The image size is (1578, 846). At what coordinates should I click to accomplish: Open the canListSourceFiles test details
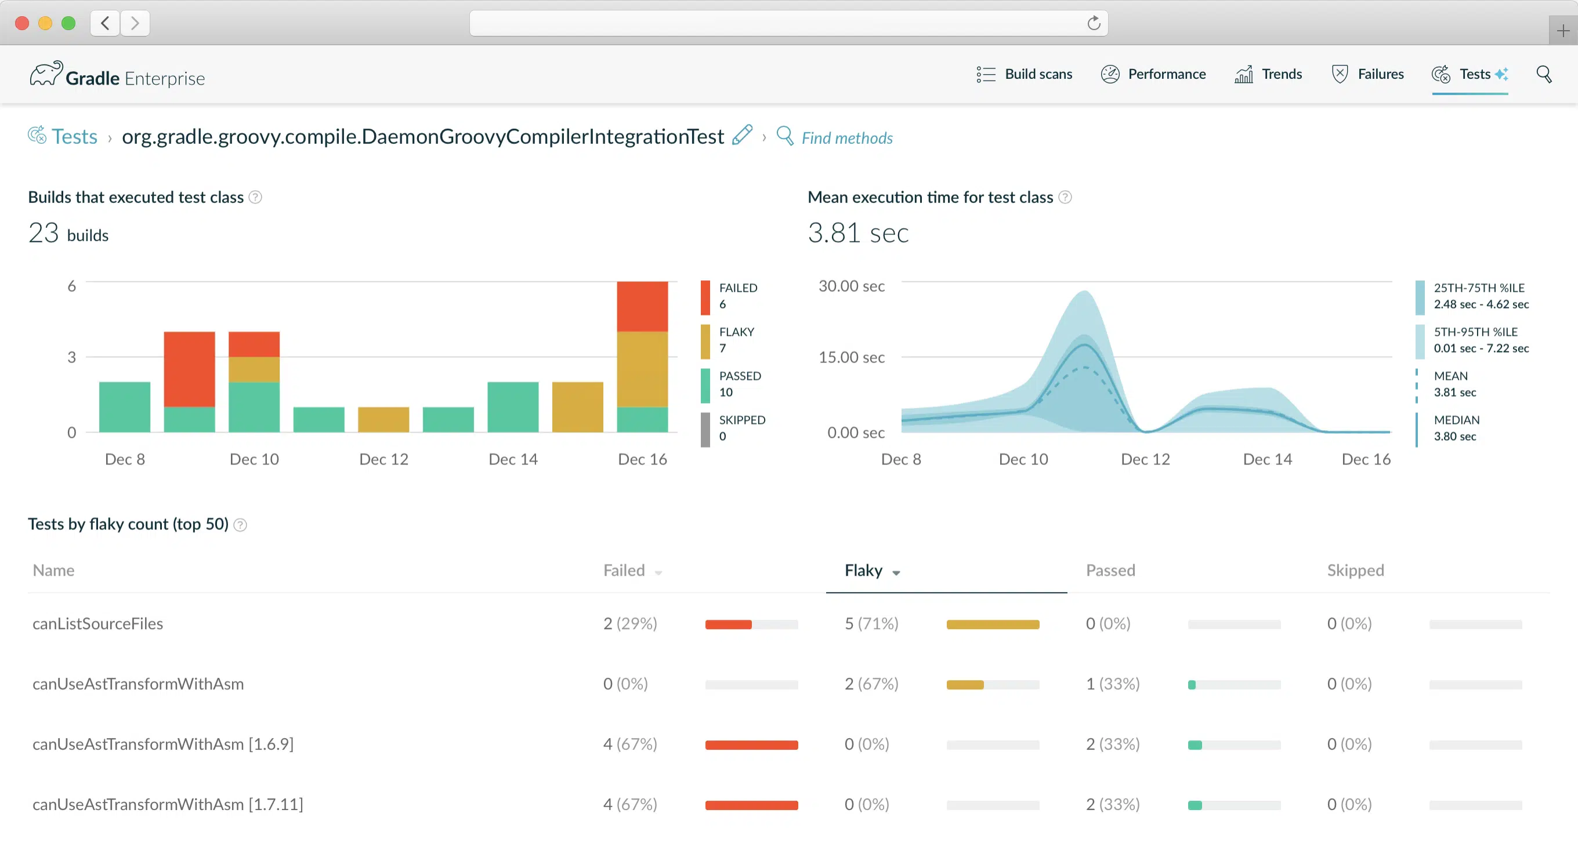(x=97, y=623)
